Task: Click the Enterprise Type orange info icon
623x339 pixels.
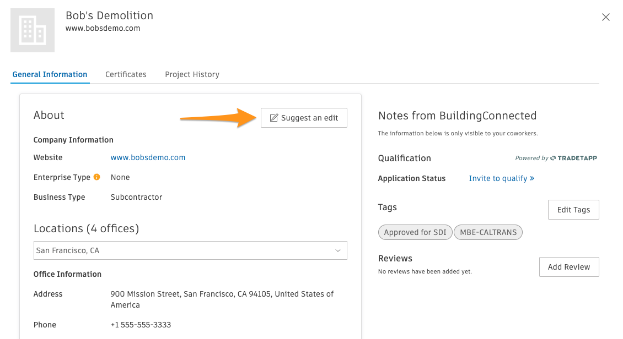Action: [x=97, y=177]
